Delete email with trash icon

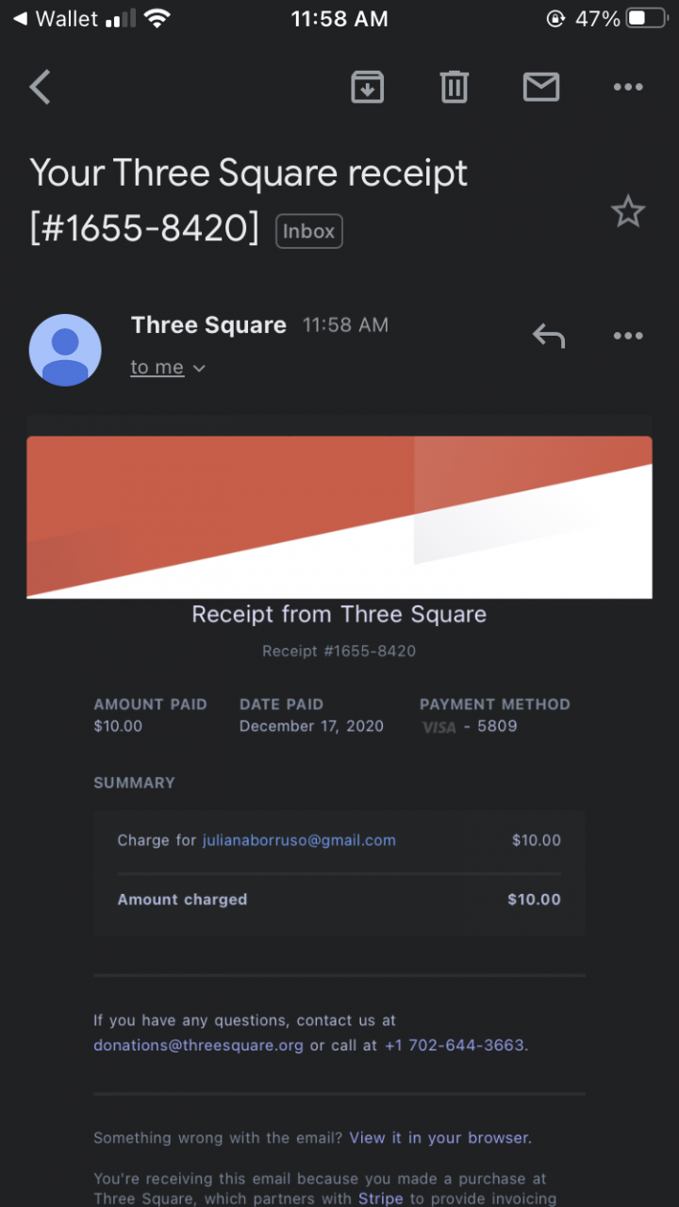(x=454, y=88)
